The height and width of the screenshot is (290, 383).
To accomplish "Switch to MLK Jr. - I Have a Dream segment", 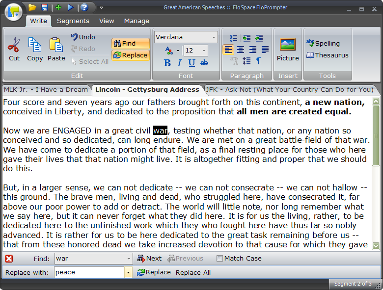I will 46,90.
